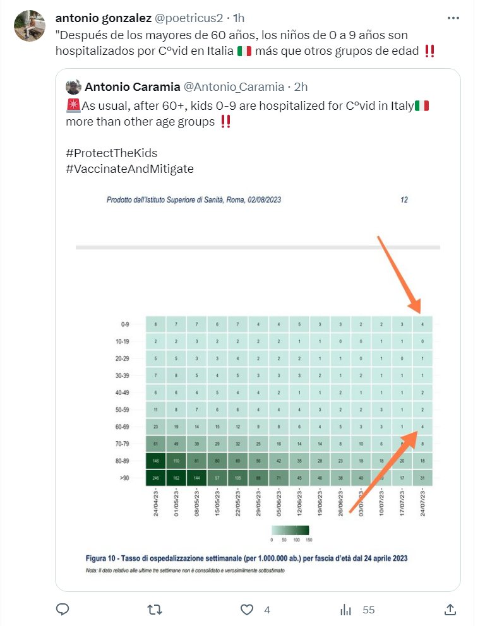This screenshot has width=485, height=626.
Task: Click the #VaccinateAndMitigate hashtag
Action: tap(129, 168)
